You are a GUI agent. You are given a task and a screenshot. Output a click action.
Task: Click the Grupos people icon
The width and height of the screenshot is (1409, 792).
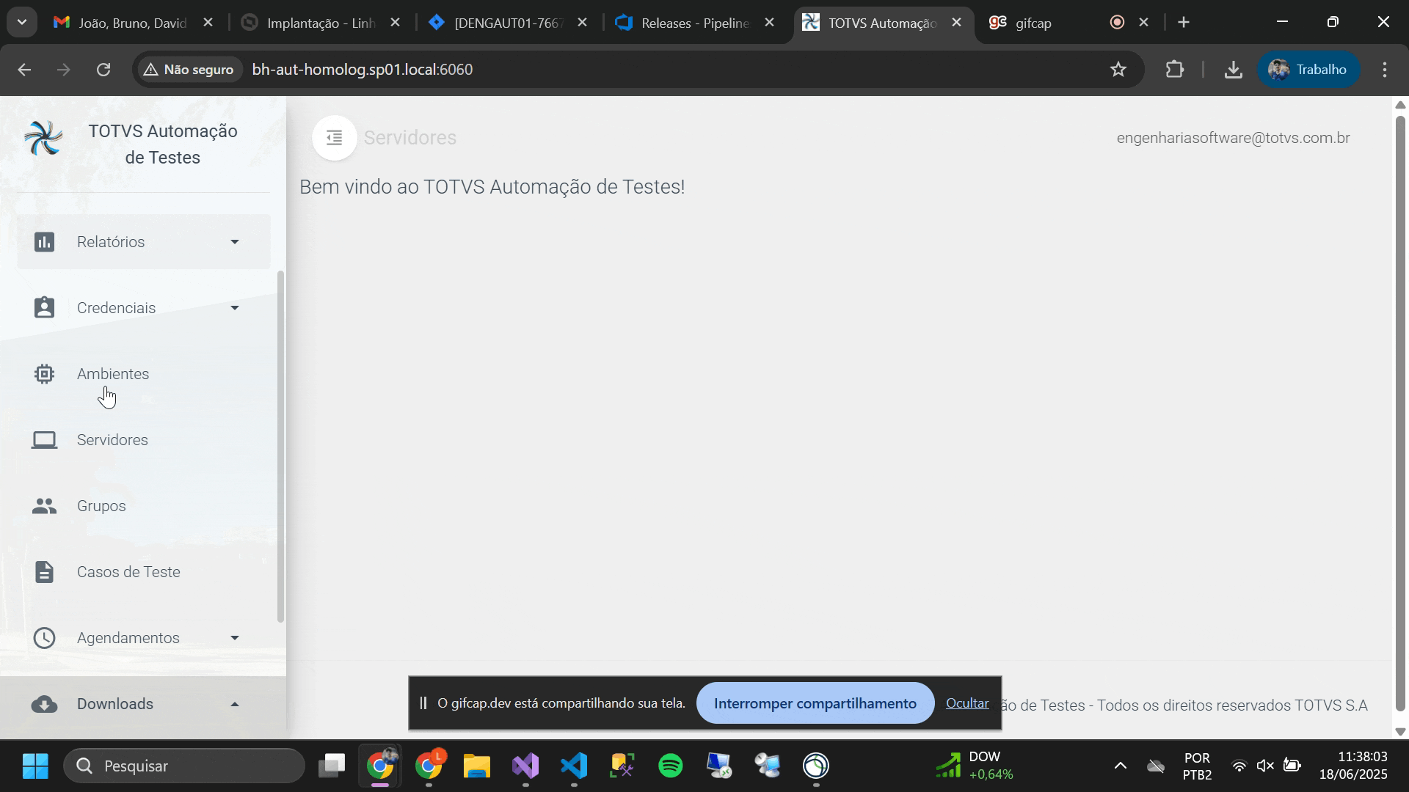pyautogui.click(x=44, y=506)
